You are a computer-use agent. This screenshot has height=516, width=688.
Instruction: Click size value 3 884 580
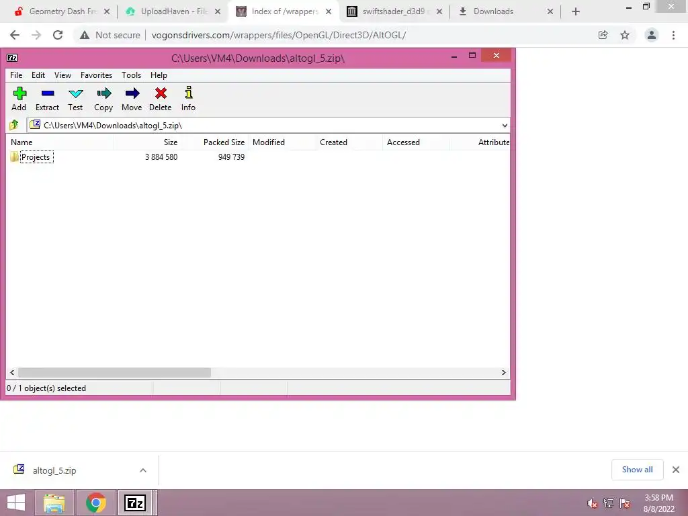click(161, 157)
